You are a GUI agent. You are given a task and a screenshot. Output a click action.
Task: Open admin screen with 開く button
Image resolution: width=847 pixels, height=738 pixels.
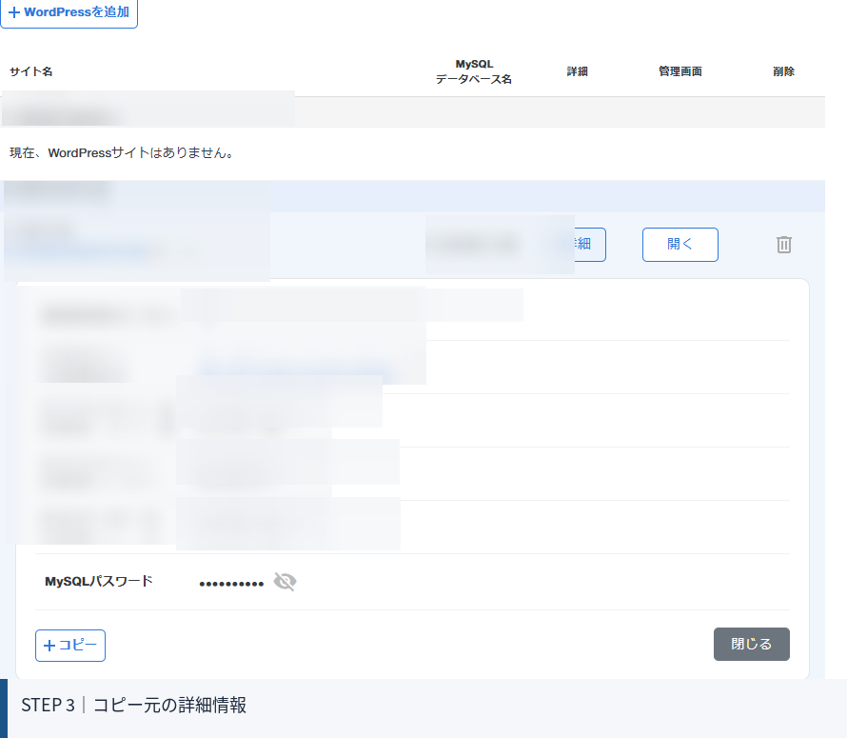[680, 245]
